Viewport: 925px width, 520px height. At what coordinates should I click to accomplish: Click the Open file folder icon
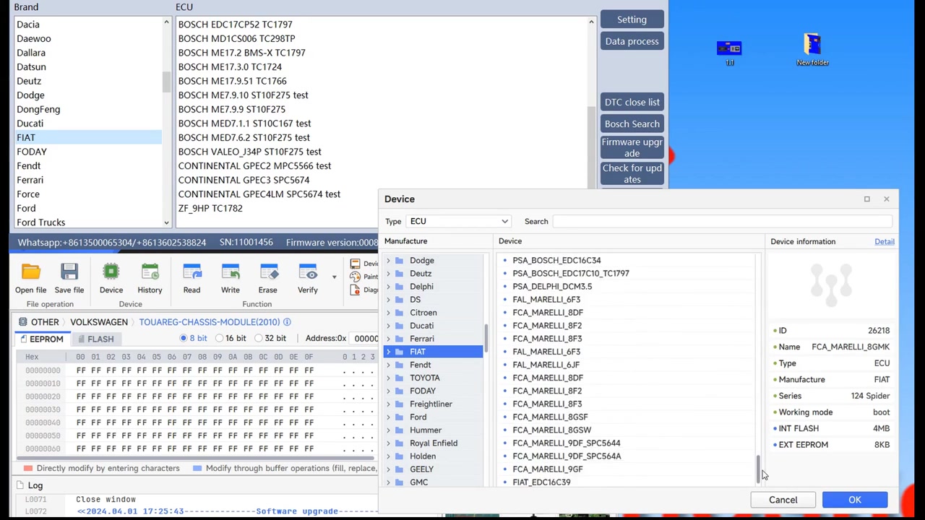[x=30, y=272]
